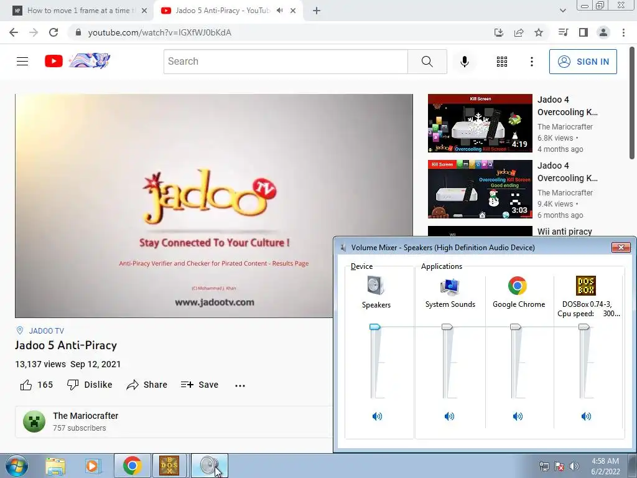The width and height of the screenshot is (637, 478).
Task: Start voice search with microphone icon
Action: (x=464, y=62)
